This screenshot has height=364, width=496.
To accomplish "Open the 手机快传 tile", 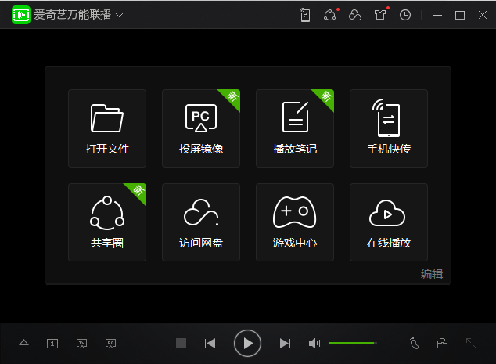I will tap(389, 128).
